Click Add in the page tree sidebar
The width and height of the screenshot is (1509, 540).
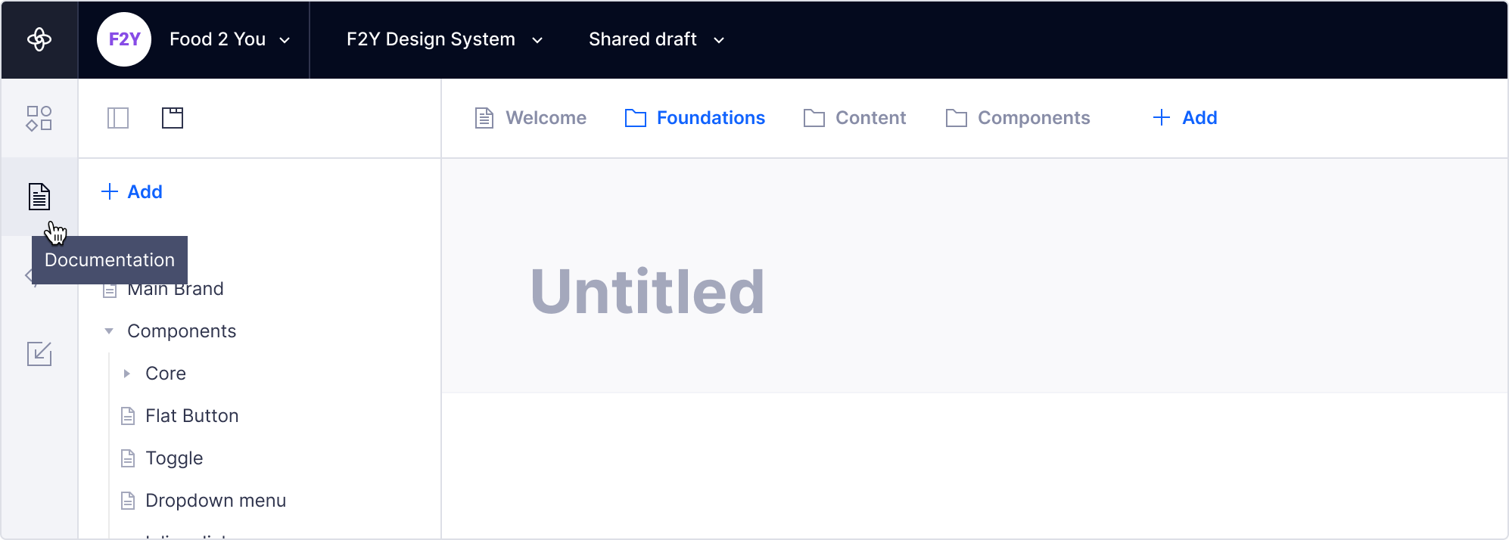pyautogui.click(x=132, y=192)
